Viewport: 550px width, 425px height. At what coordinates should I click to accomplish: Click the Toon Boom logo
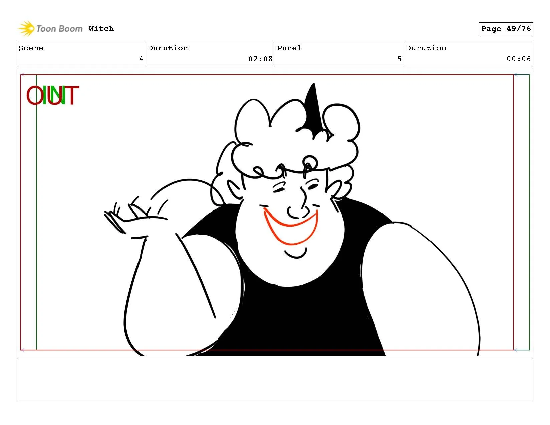click(x=50, y=29)
